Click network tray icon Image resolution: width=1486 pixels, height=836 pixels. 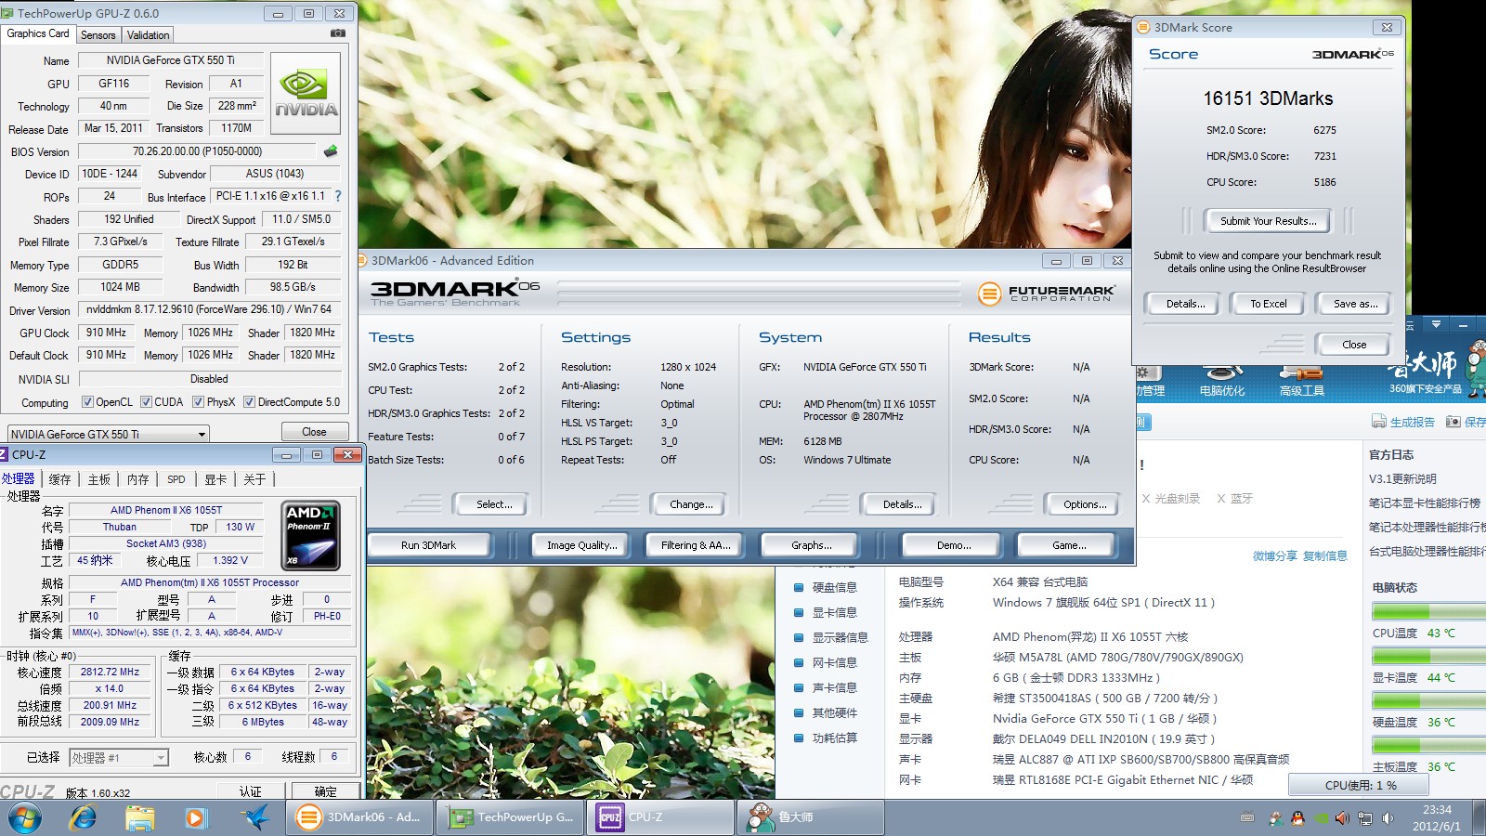click(x=1364, y=818)
